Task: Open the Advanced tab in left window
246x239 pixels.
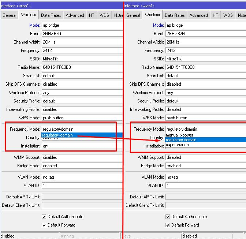Action: coord(75,15)
